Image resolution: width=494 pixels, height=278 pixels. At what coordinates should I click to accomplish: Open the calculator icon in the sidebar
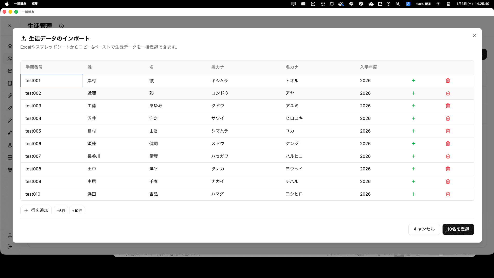[x=10, y=83]
